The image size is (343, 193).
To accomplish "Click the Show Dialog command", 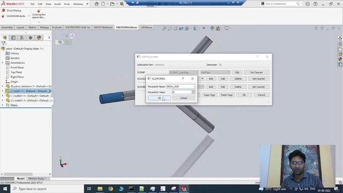I will tap(11, 11).
